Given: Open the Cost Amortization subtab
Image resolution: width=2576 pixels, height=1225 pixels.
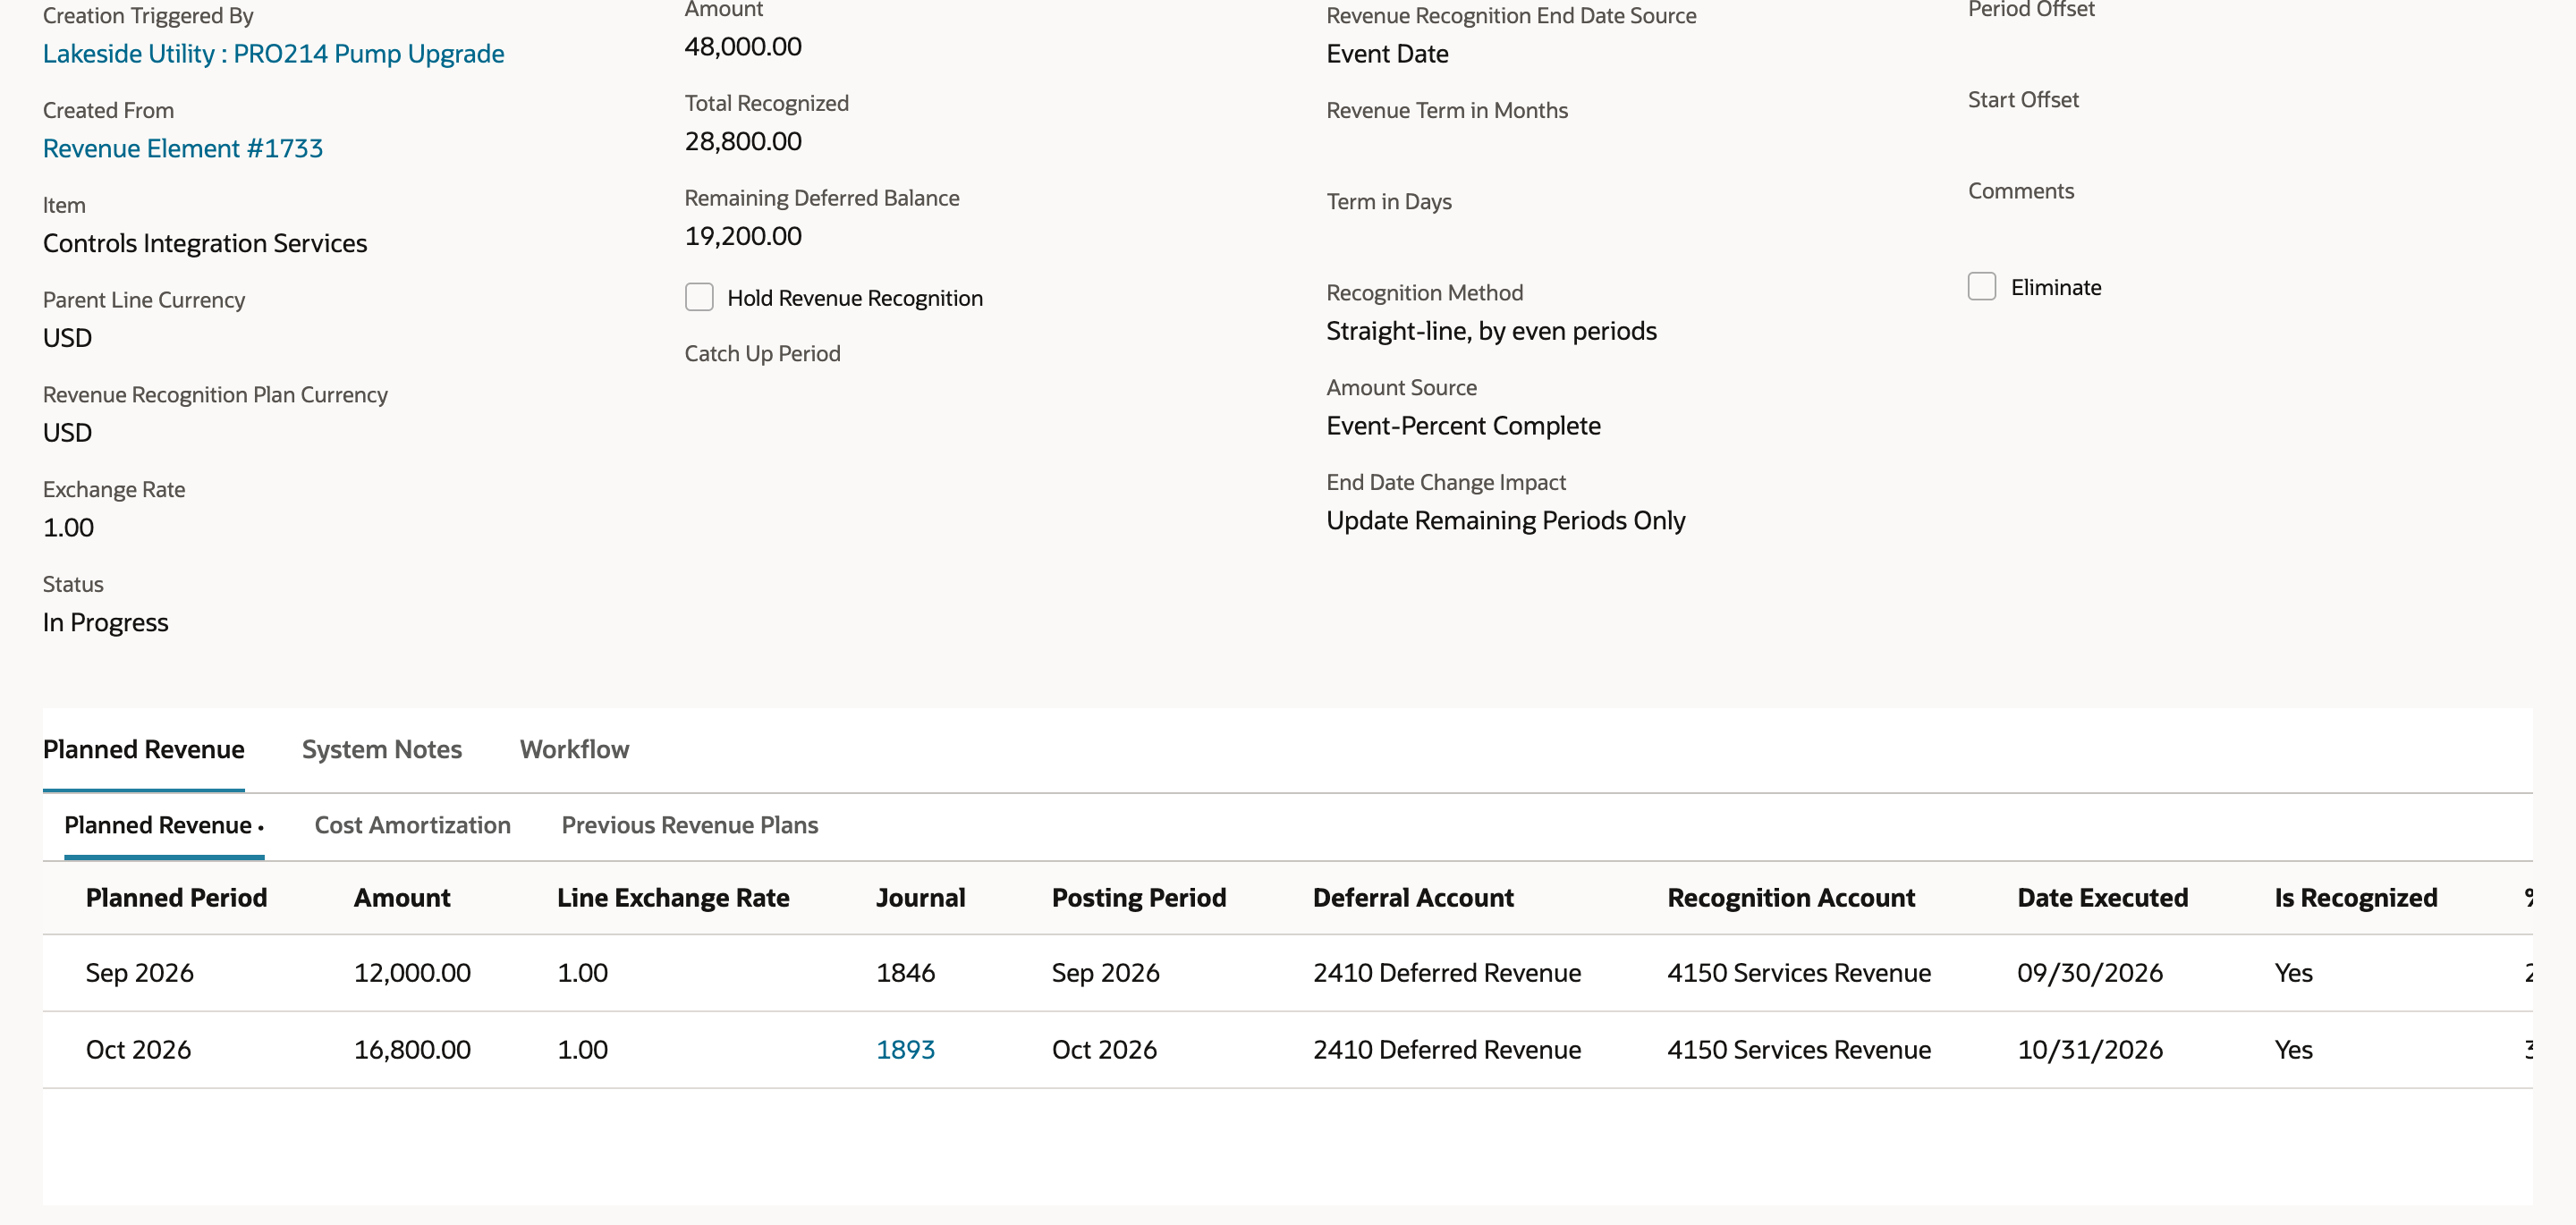Looking at the screenshot, I should (x=413, y=825).
